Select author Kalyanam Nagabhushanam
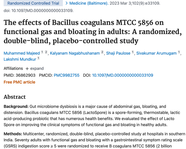The width and height of the screenshot is (186, 149). click(x=75, y=53)
